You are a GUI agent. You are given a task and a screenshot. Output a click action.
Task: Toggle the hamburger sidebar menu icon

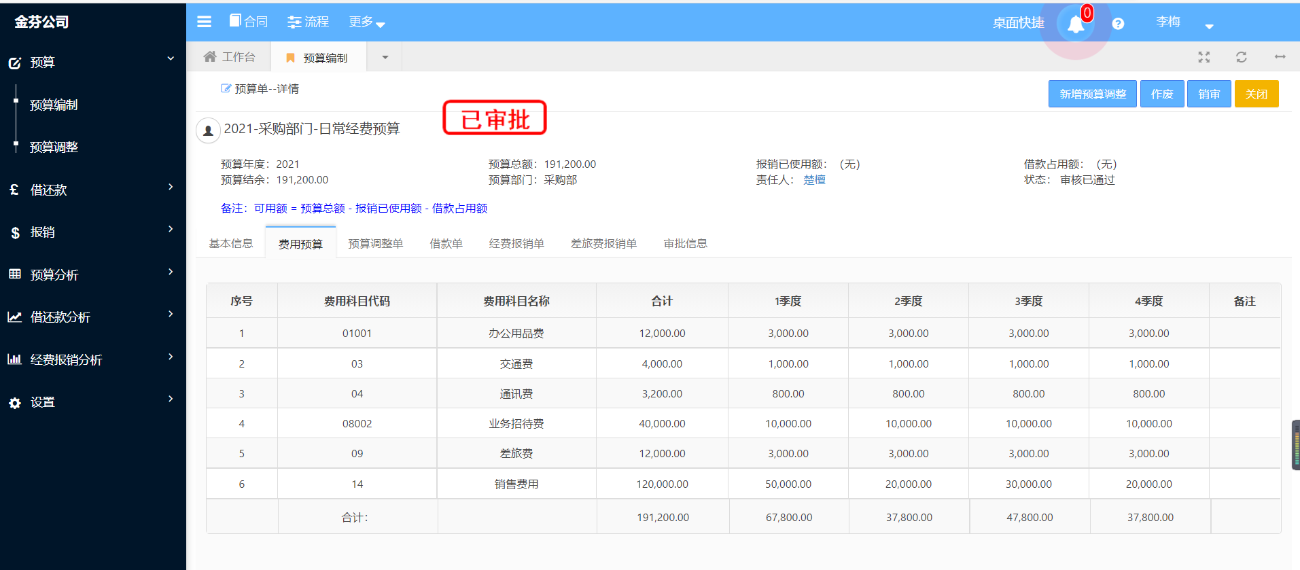point(204,22)
